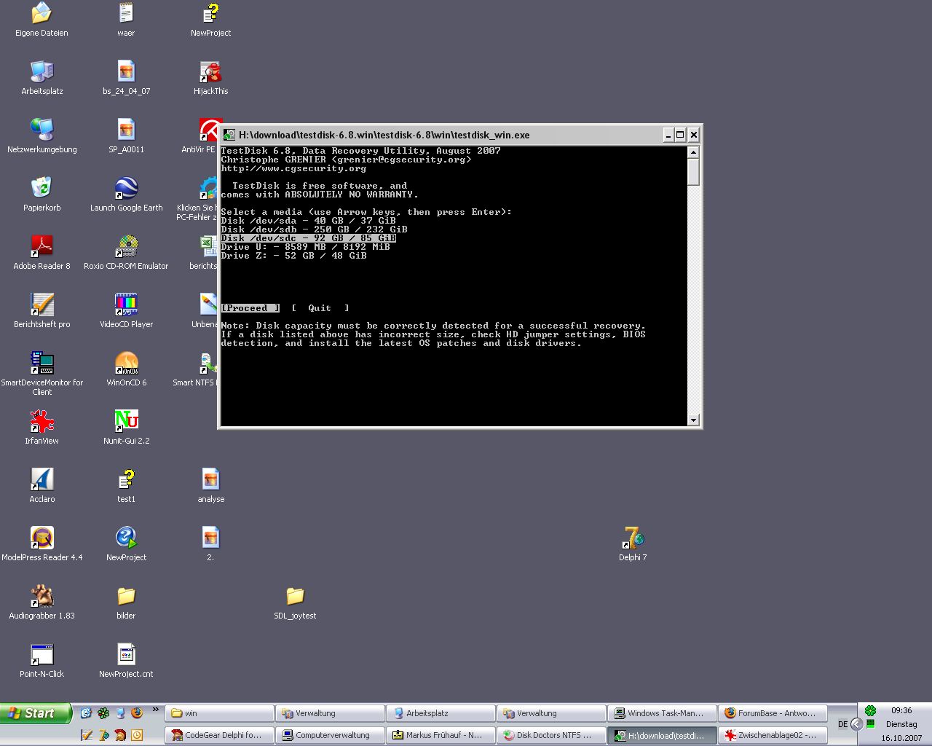Switch to Arbeitsplatz taskbar button
This screenshot has width=932, height=746.
441,713
